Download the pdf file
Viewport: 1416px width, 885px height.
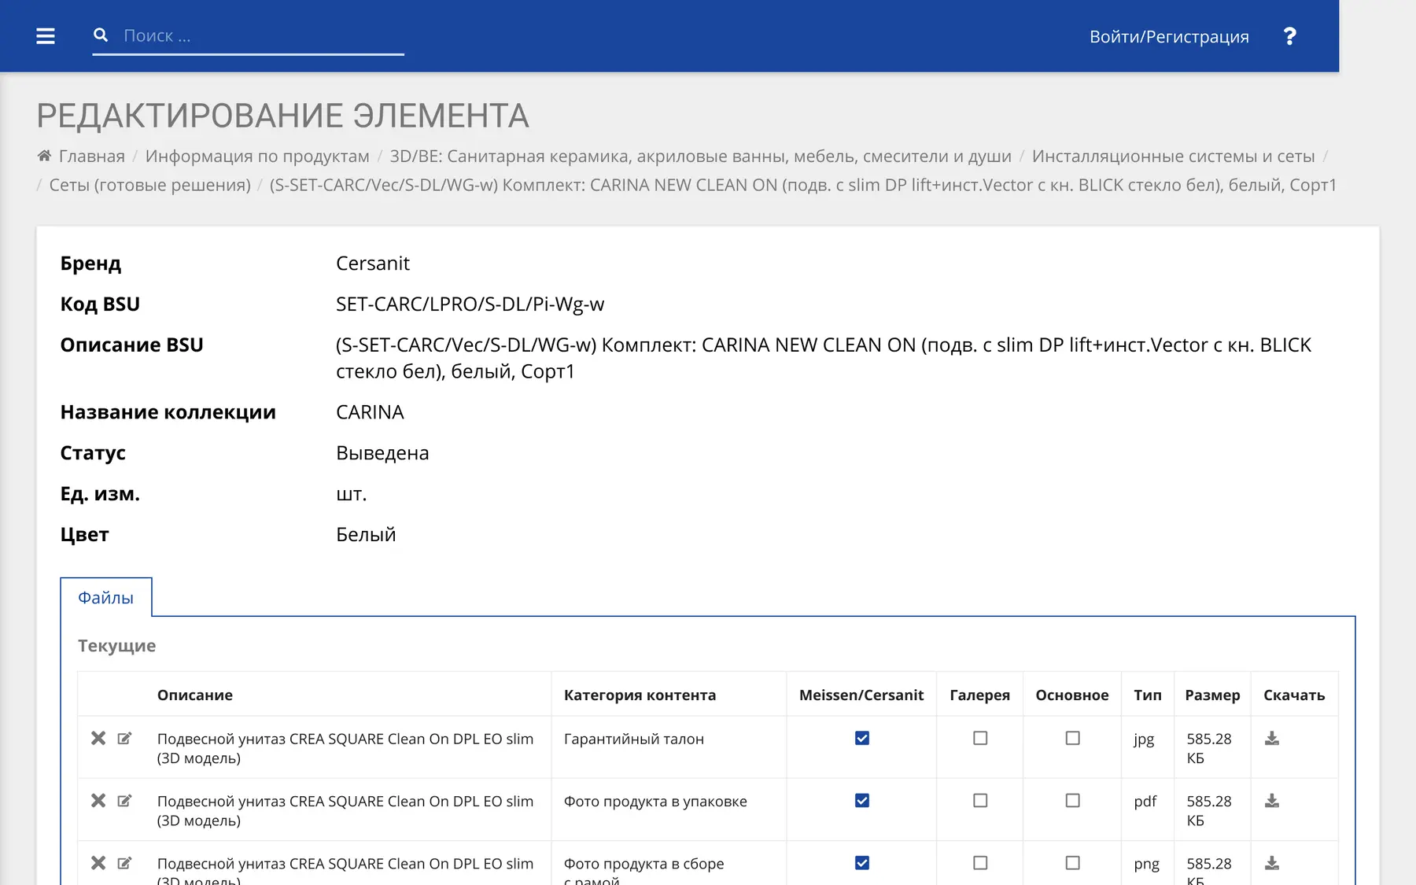[1272, 800]
